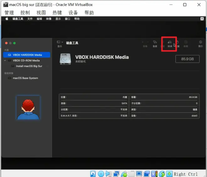The image size is (207, 177).
Task: Open the 显示 menu in macOS menu bar
Action: tap(58, 19)
